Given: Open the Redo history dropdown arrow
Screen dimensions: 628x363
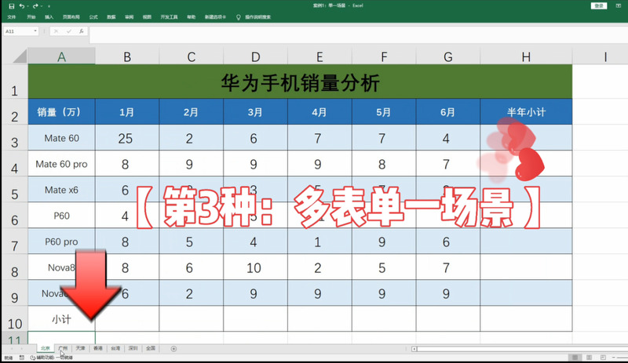Looking at the screenshot, I should tap(41, 6).
